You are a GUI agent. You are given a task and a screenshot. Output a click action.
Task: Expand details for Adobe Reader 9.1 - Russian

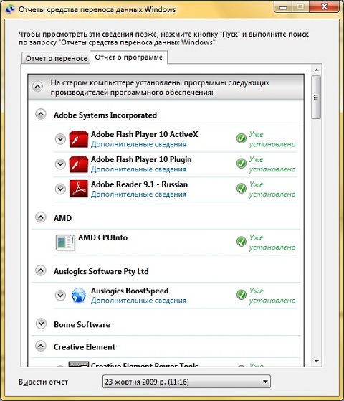pyautogui.click(x=60, y=189)
